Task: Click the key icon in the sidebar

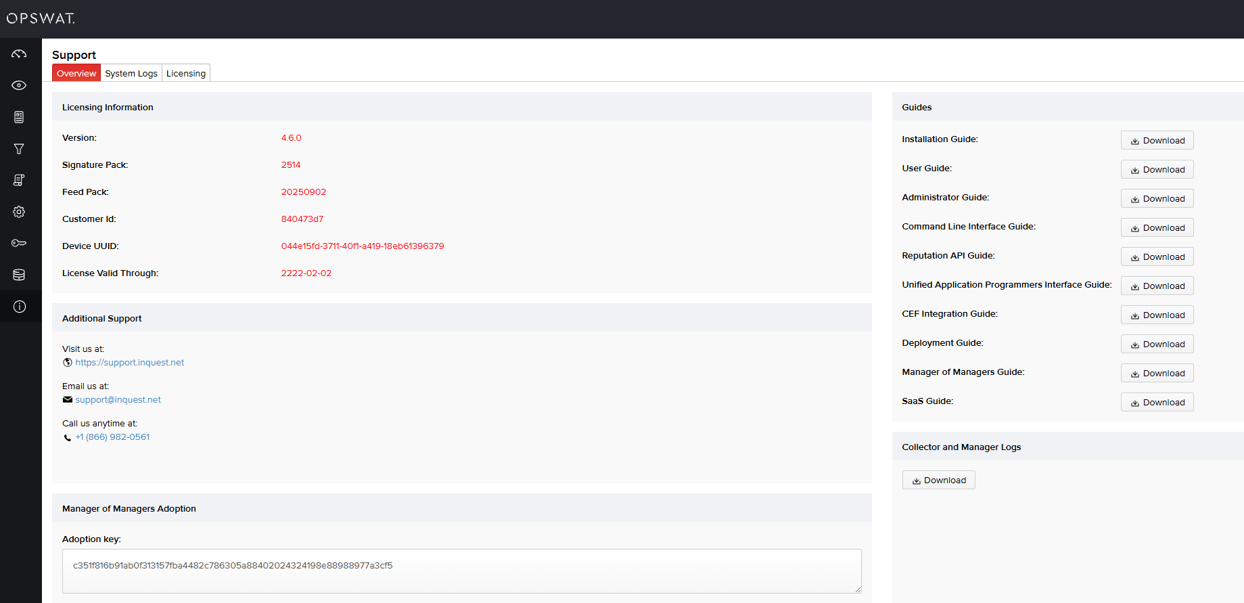Action: click(19, 243)
